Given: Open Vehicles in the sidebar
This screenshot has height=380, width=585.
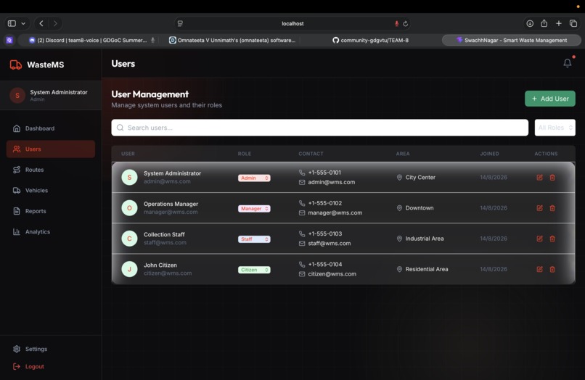Looking at the screenshot, I should coord(51,190).
